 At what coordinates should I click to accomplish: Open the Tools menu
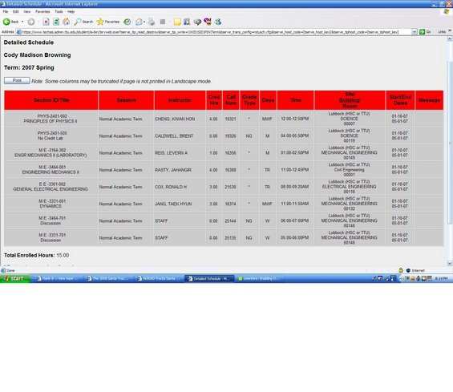point(59,11)
